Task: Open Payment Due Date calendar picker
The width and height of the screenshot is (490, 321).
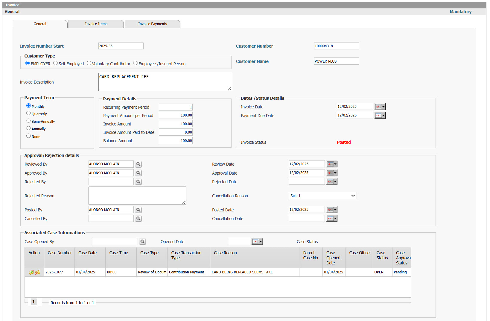Action: pos(380,115)
